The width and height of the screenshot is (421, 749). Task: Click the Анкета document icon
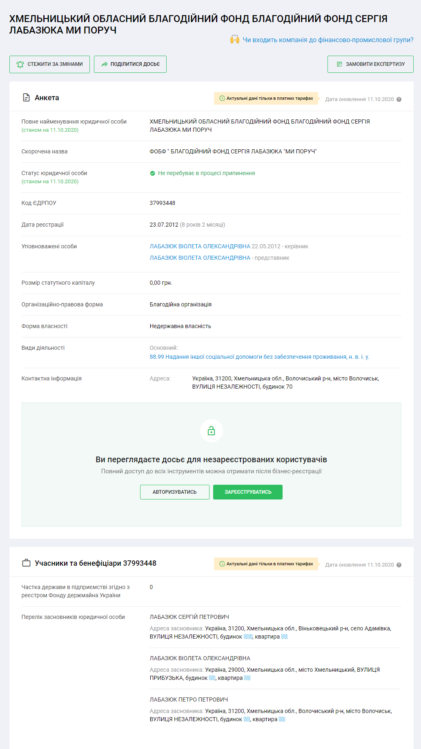click(27, 98)
